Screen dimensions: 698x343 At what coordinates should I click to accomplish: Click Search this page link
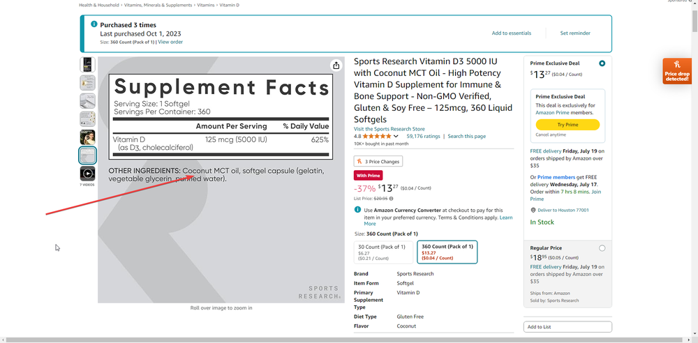466,136
